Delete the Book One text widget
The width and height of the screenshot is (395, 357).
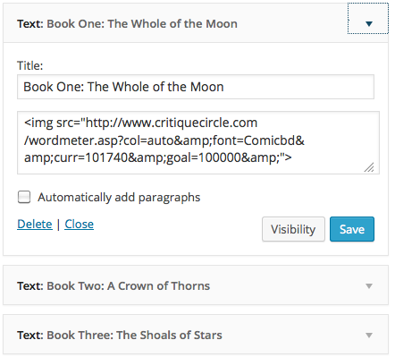[35, 224]
